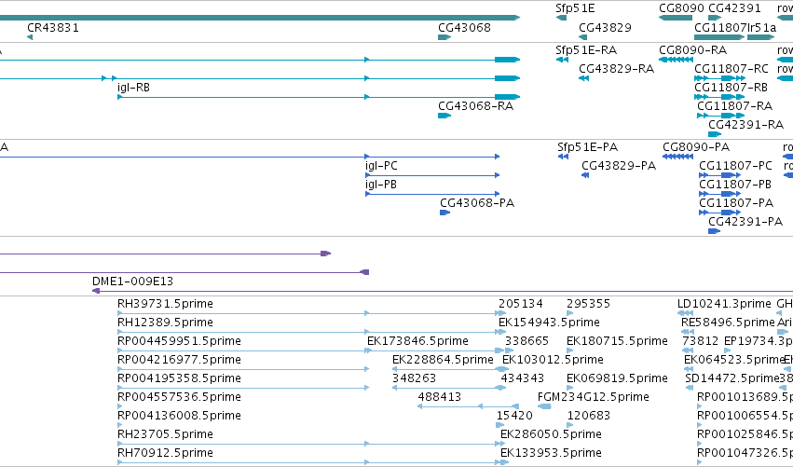The height and width of the screenshot is (467, 793).
Task: Select the CG8090-PA protein label
Action: 696,147
